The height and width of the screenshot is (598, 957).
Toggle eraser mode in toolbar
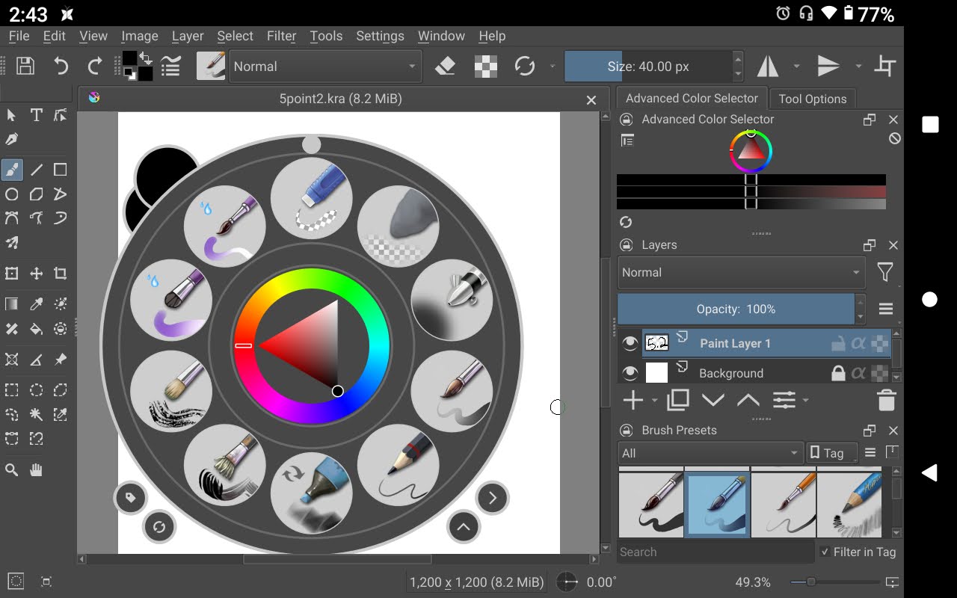coord(446,67)
